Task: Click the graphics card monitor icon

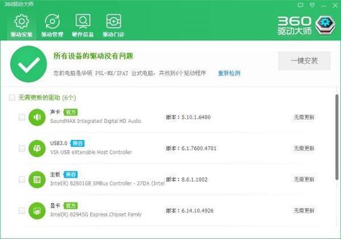Action: coord(37,211)
